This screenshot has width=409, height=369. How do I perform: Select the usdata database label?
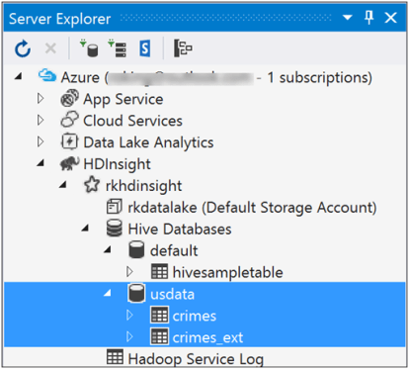[172, 294]
